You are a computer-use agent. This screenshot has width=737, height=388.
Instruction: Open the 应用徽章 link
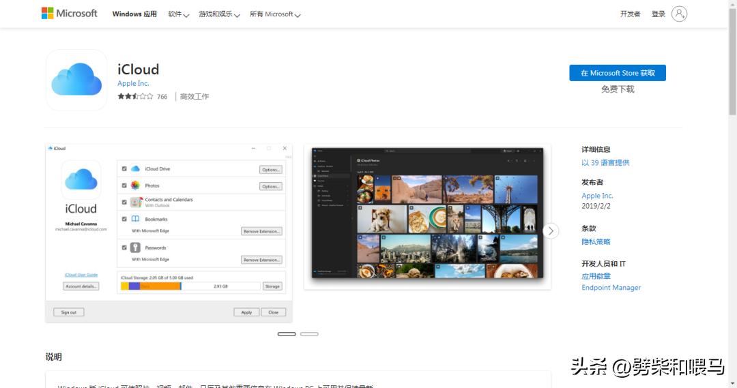click(x=596, y=276)
